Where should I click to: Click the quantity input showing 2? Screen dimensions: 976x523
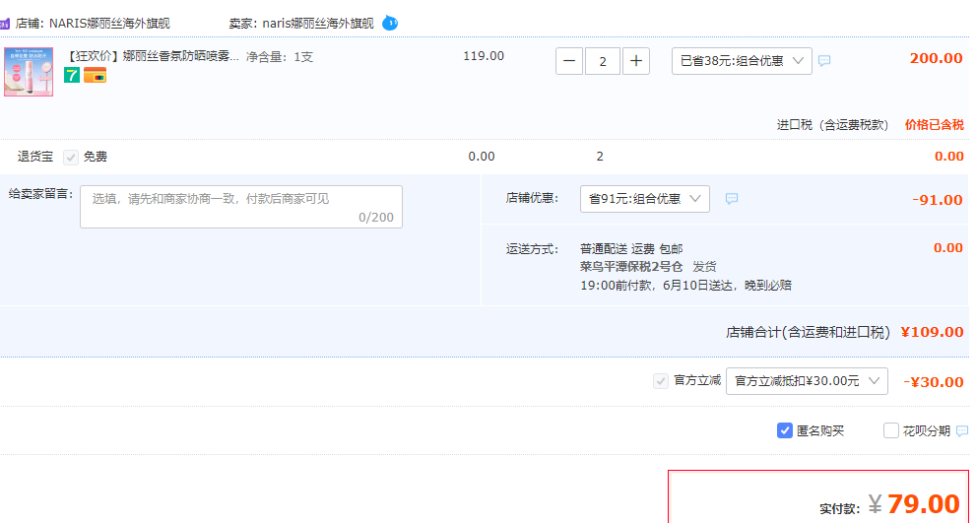tap(603, 61)
